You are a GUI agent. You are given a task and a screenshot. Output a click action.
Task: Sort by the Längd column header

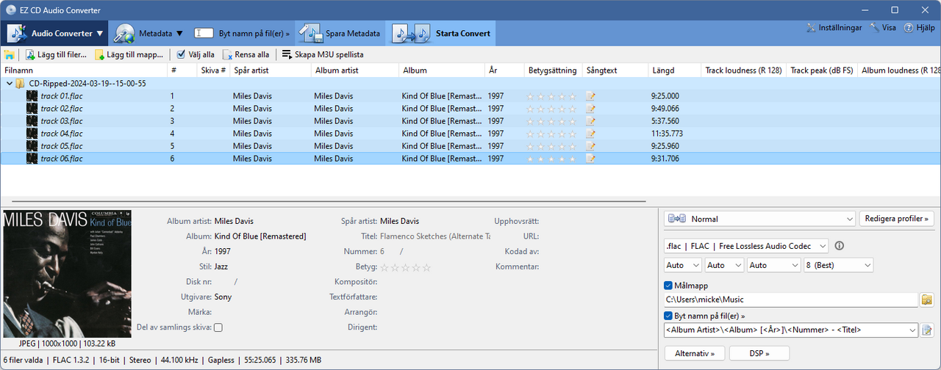674,70
